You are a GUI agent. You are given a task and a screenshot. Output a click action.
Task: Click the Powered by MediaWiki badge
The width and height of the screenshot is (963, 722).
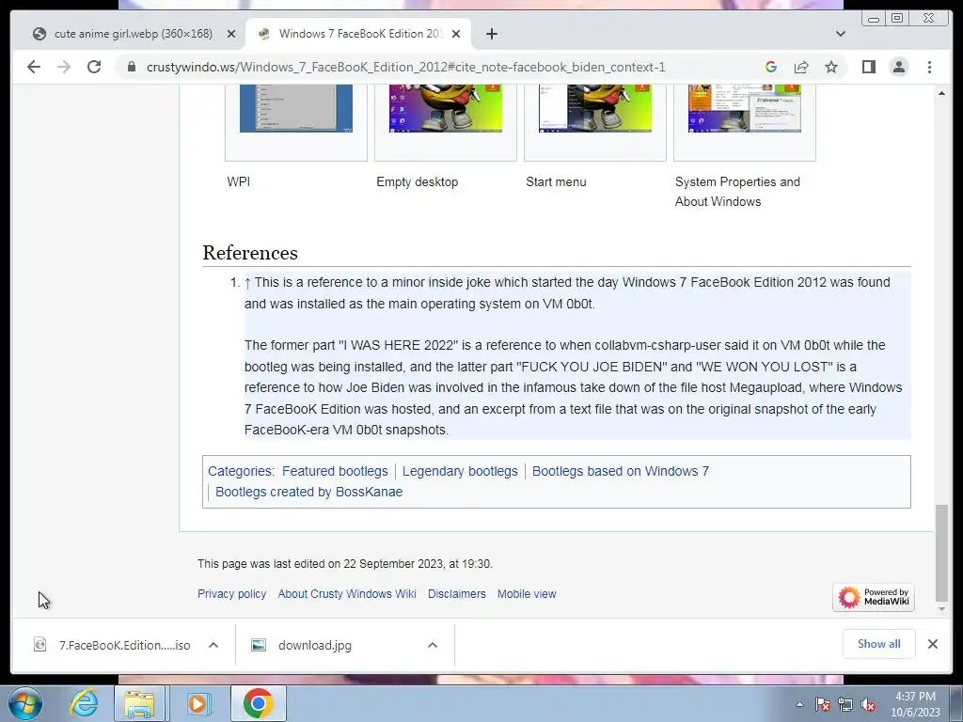pos(874,597)
